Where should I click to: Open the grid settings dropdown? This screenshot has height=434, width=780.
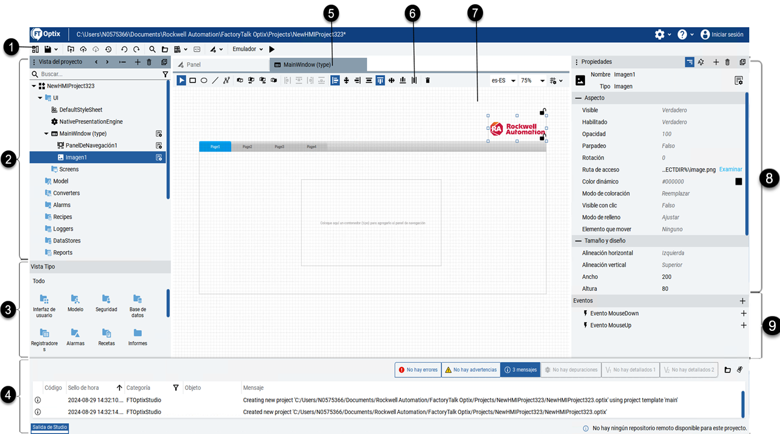pos(557,80)
